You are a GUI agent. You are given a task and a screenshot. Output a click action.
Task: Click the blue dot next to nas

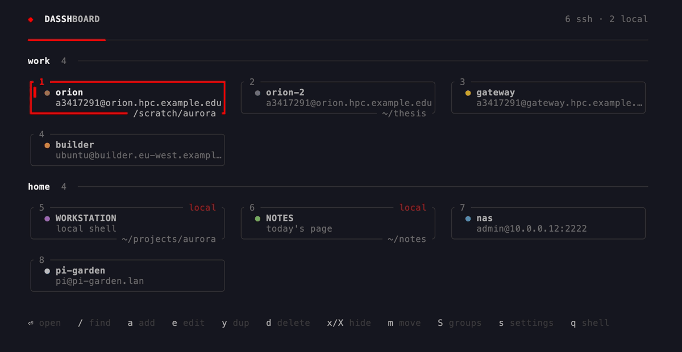click(x=468, y=219)
